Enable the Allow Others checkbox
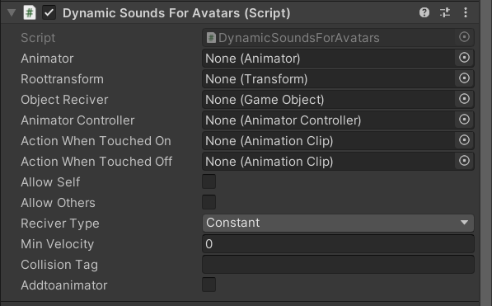 click(x=209, y=202)
